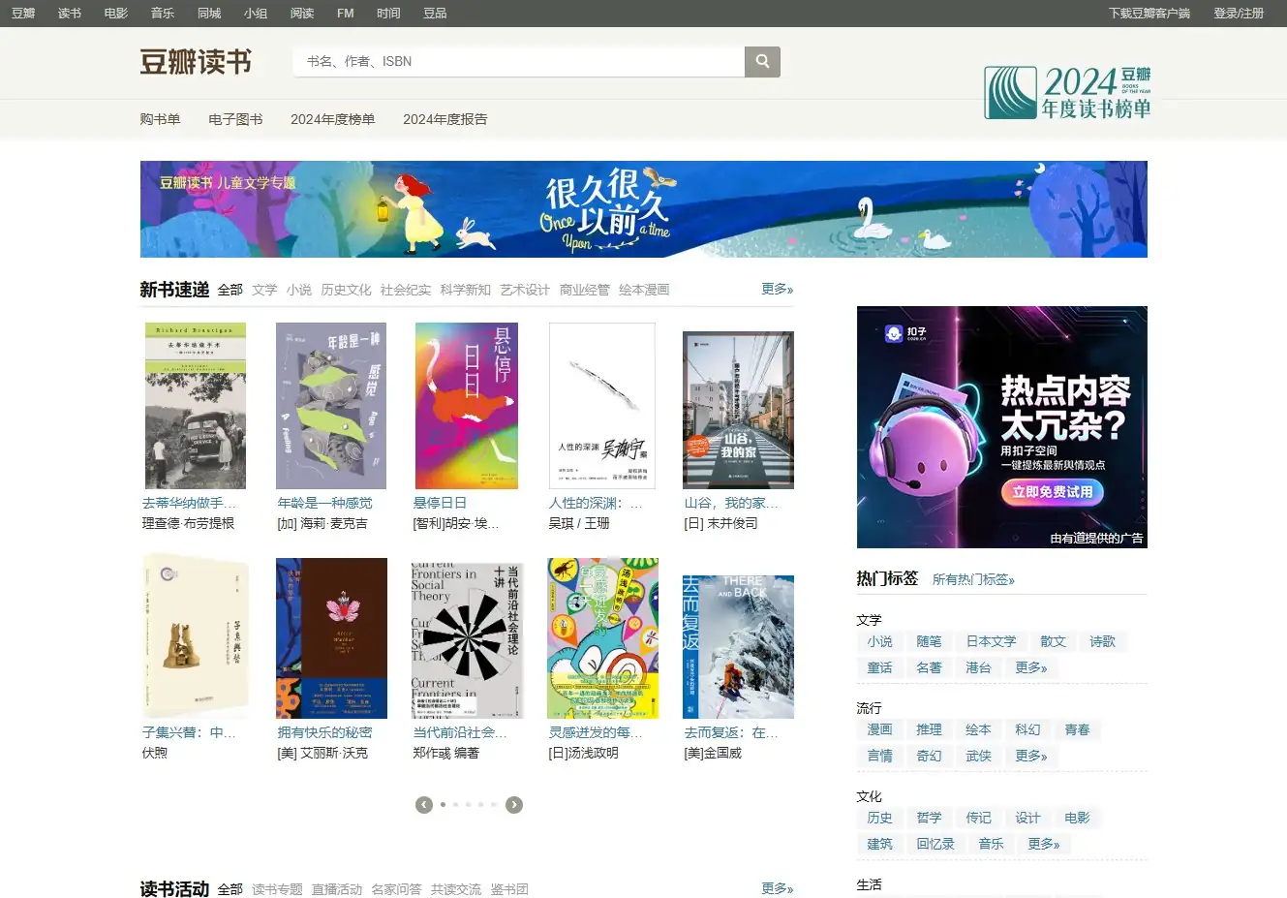Switch to the 鉴书团 tab in 读书活动
Screen dimensions: 1287x898
pyautogui.click(x=509, y=888)
